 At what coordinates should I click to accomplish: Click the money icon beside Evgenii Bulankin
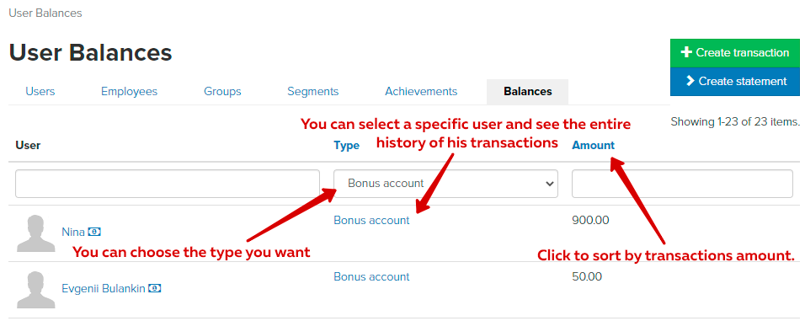[x=155, y=289]
